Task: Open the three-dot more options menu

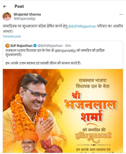Action: tap(121, 15)
